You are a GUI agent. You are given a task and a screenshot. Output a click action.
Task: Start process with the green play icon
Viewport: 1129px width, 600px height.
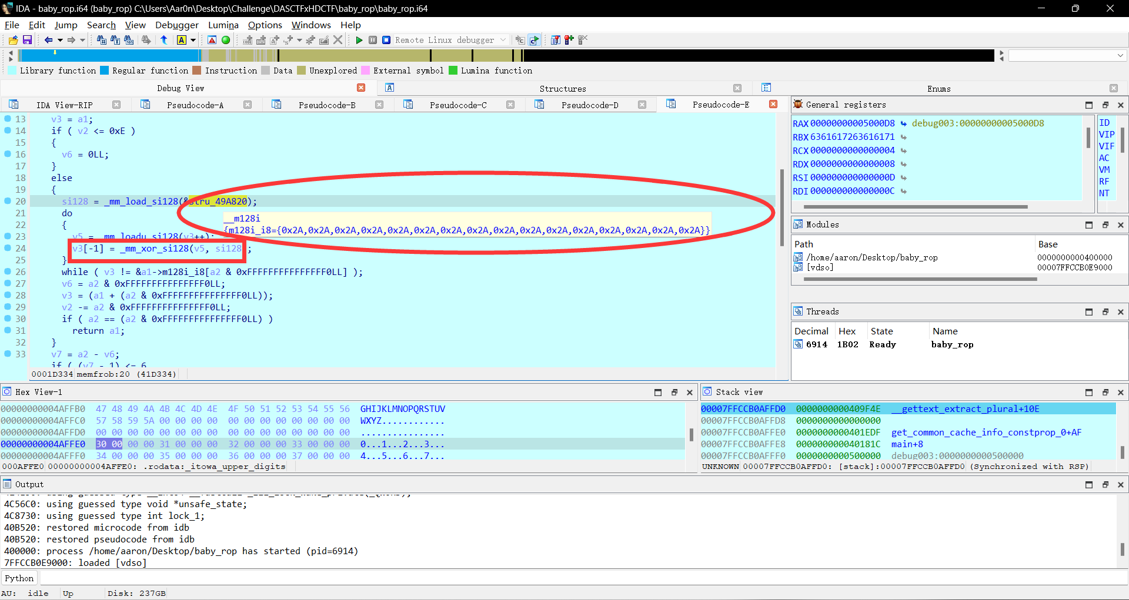click(x=359, y=40)
